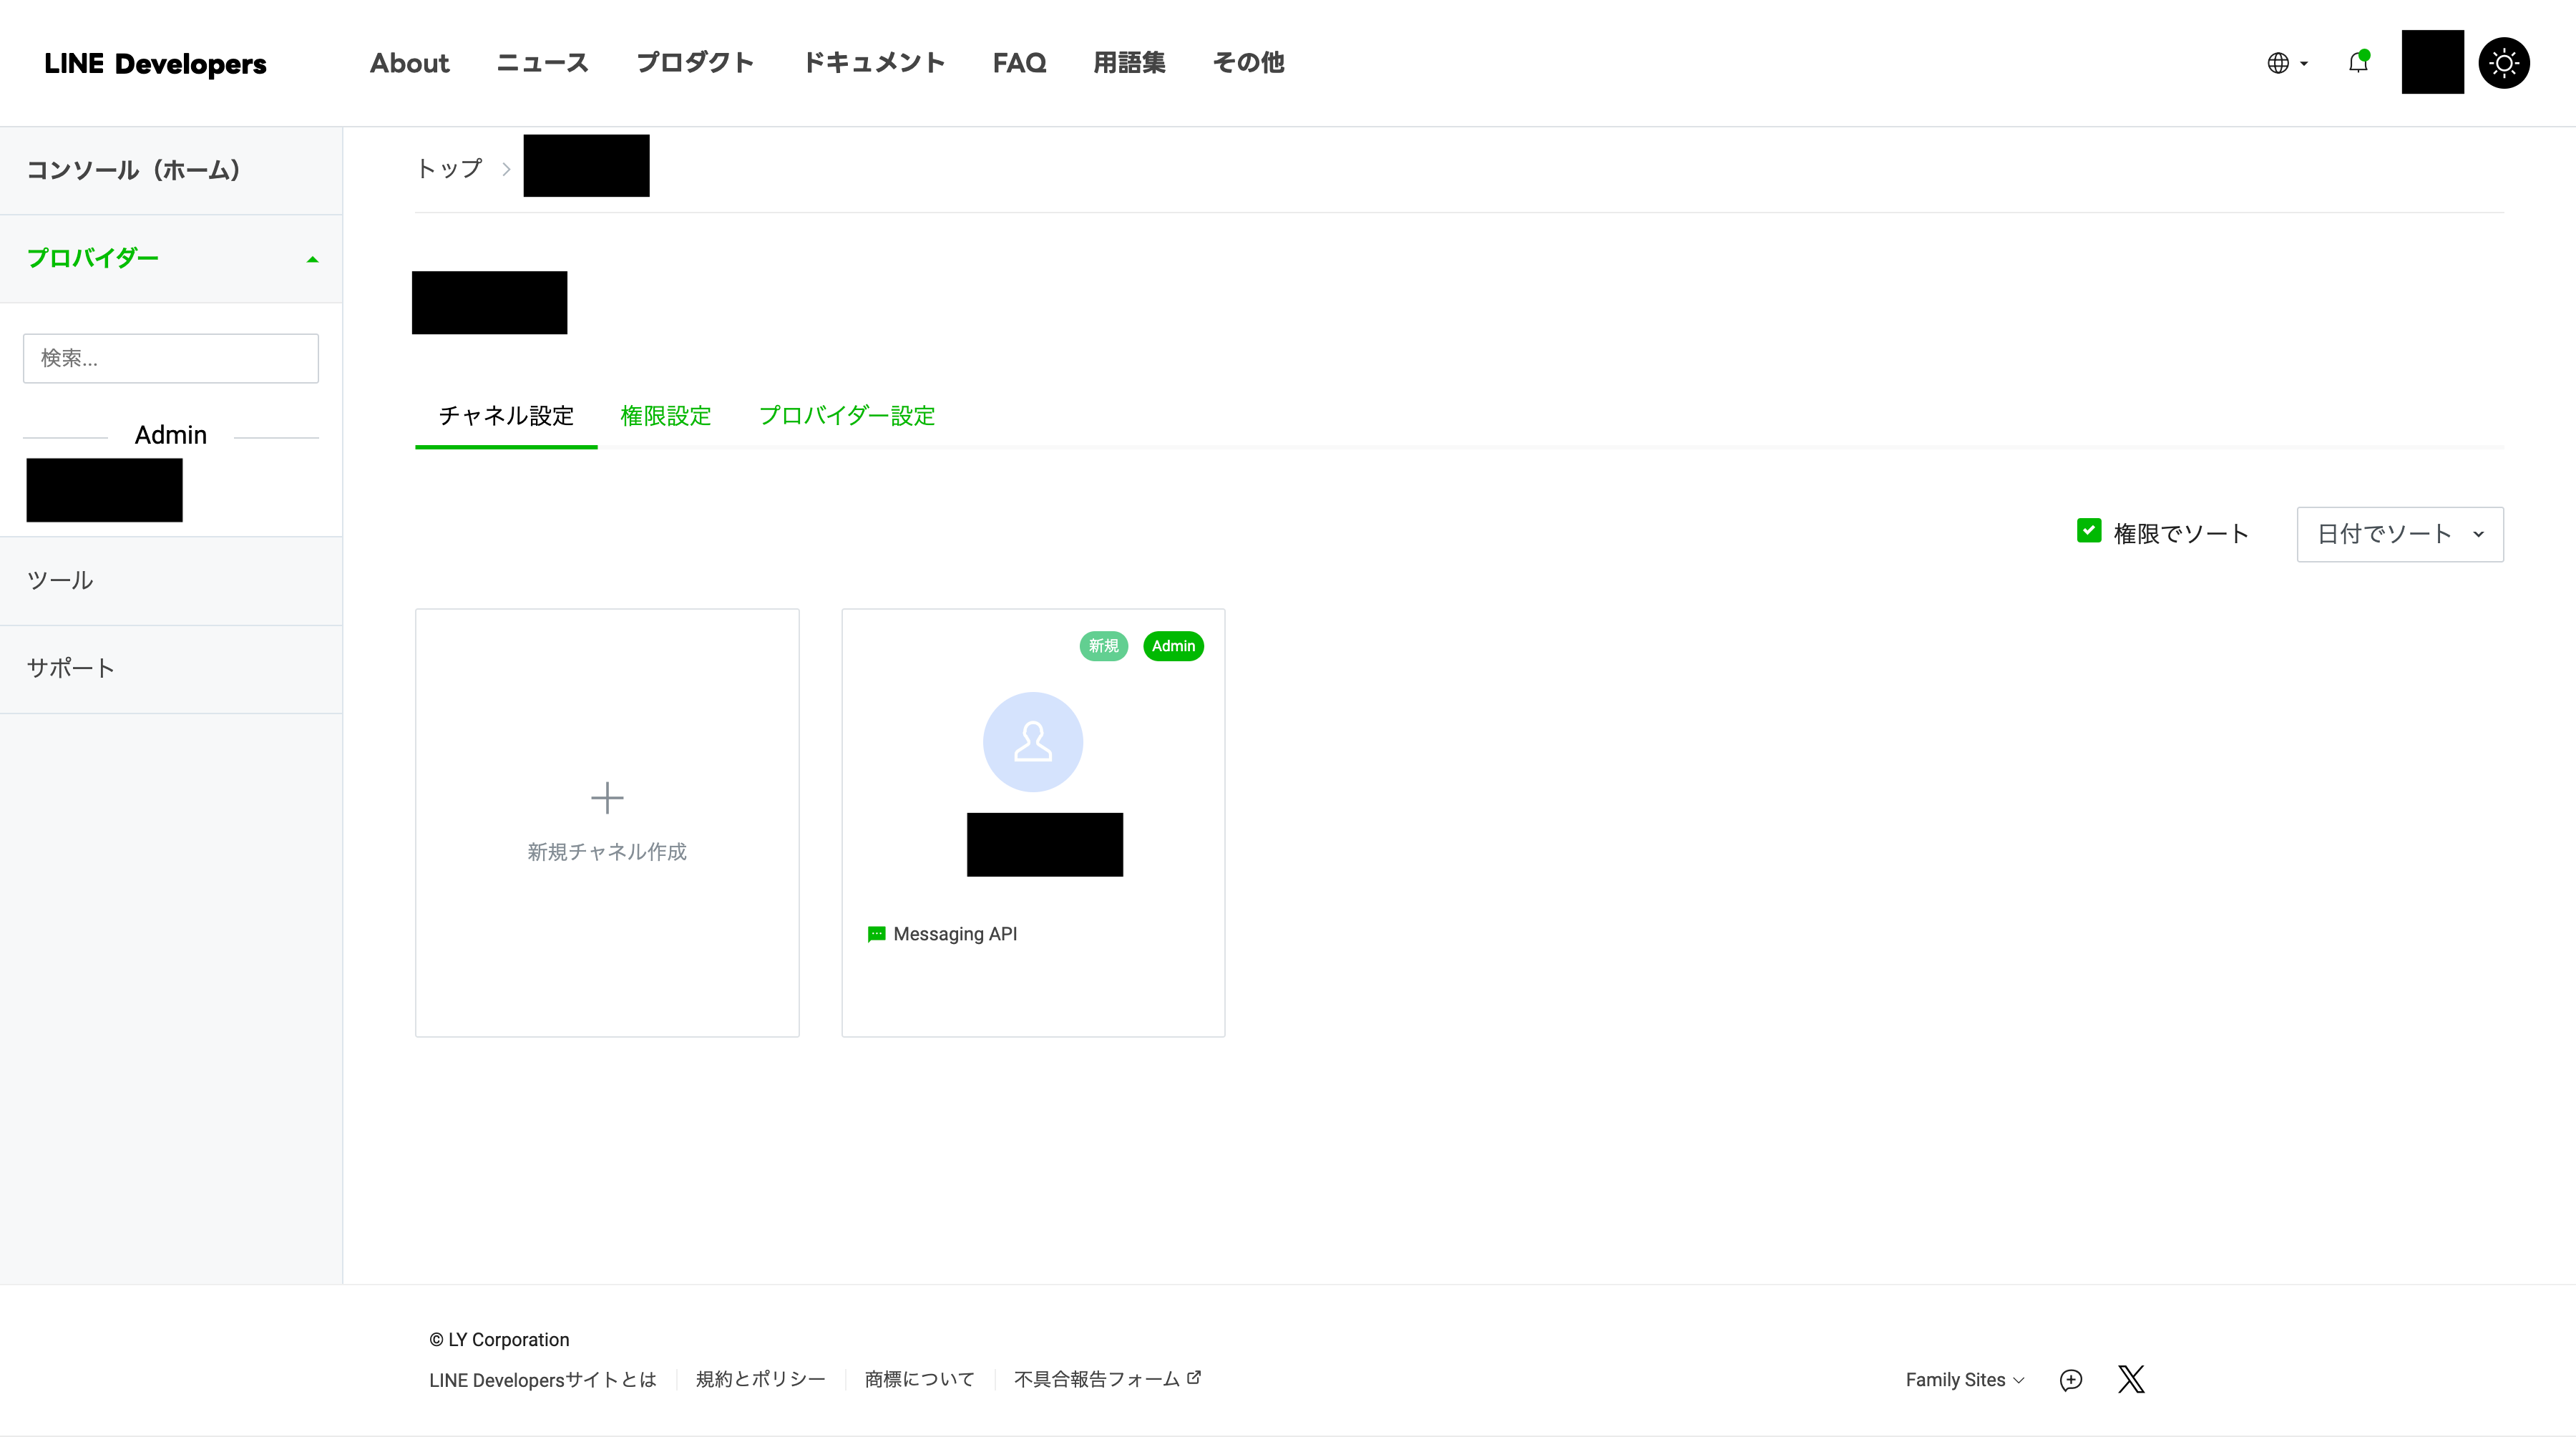2576x1437 pixels.
Task: Switch to the プロバイダー設定 tab
Action: [847, 416]
